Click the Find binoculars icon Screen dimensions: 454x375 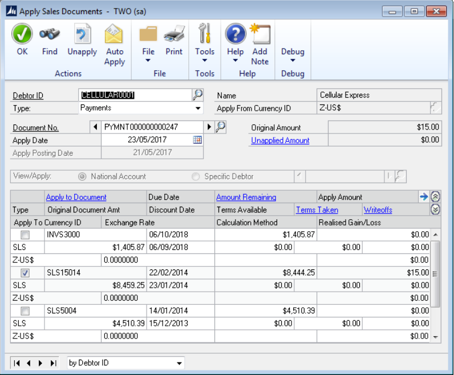tap(50, 35)
